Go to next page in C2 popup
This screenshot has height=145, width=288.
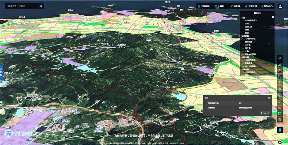[x=268, y=113]
